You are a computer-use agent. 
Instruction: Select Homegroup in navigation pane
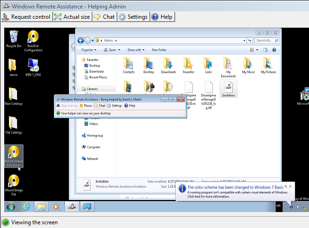93,136
